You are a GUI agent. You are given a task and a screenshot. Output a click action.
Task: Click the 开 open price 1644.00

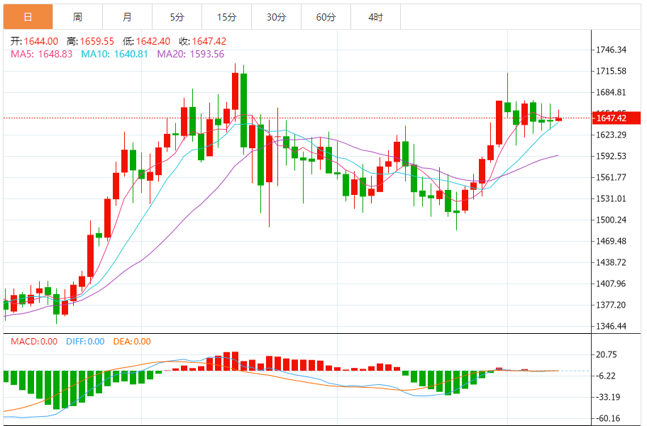(41, 42)
